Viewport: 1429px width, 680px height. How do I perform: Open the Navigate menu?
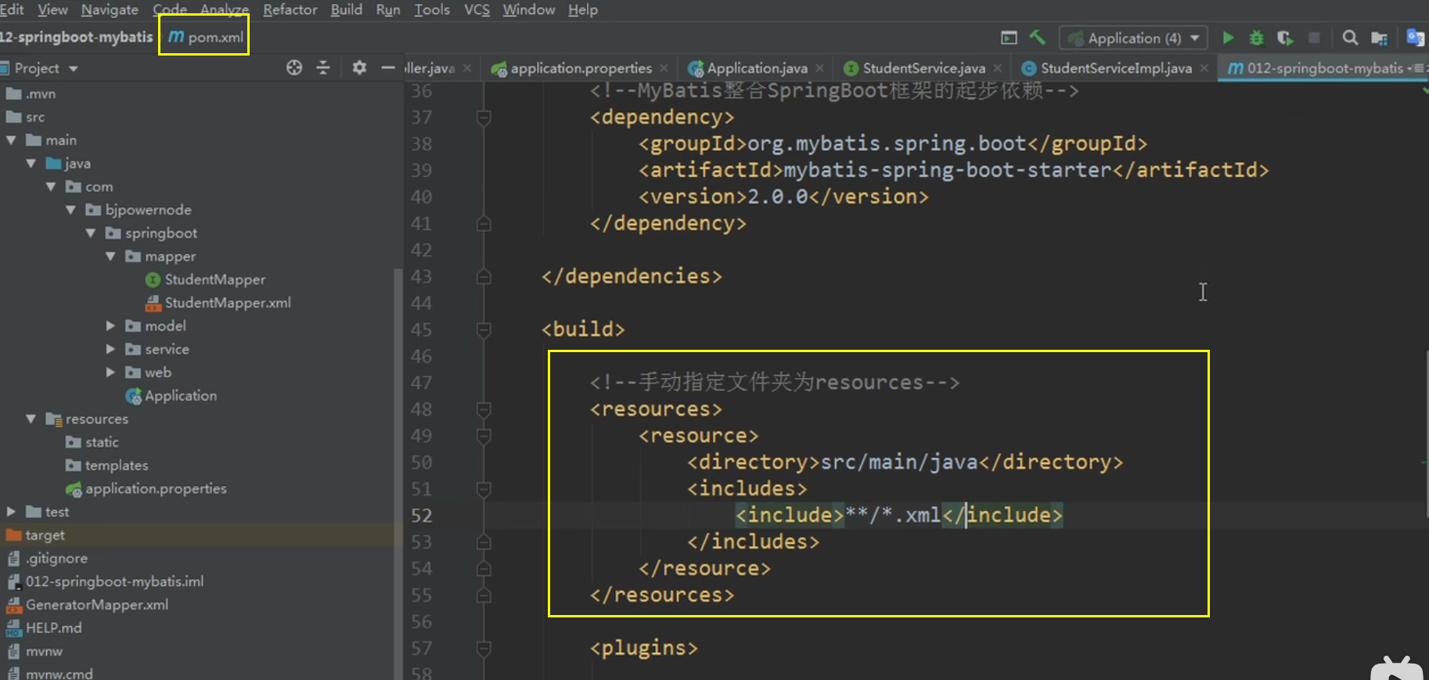110,9
